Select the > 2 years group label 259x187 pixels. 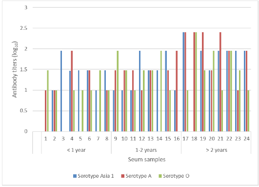[x=217, y=150]
